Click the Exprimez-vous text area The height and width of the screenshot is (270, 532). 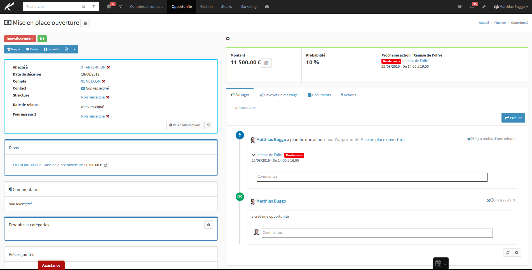tap(377, 108)
